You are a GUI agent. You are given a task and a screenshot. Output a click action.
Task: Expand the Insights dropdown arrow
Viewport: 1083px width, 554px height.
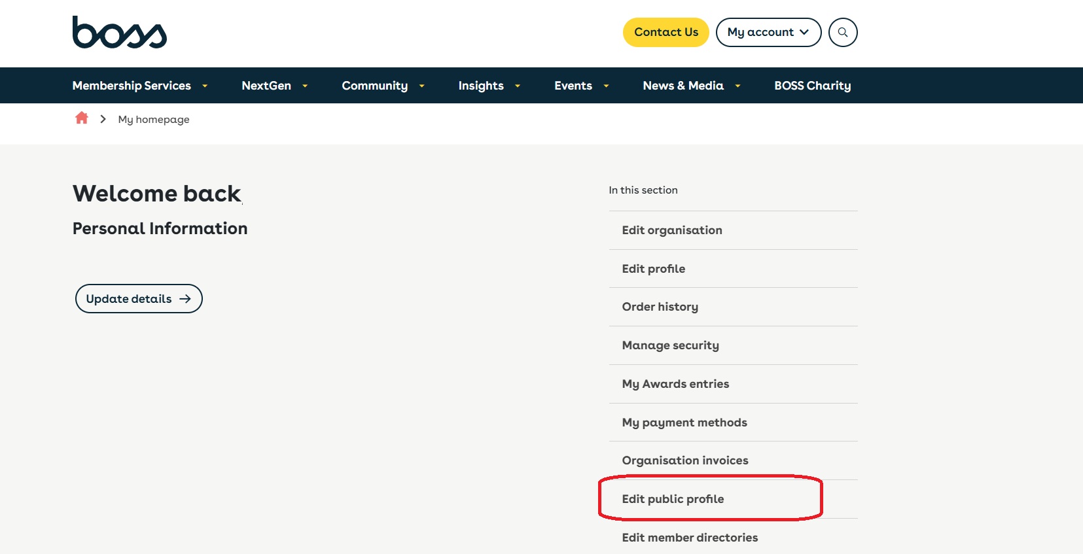coord(518,86)
